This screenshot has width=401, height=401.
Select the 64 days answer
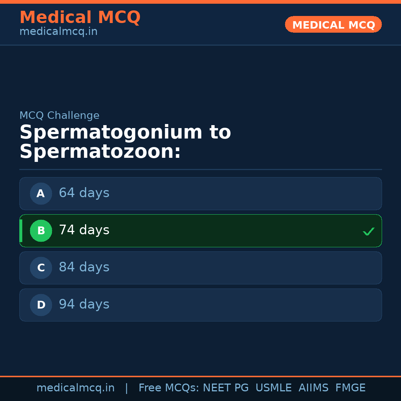click(x=84, y=193)
